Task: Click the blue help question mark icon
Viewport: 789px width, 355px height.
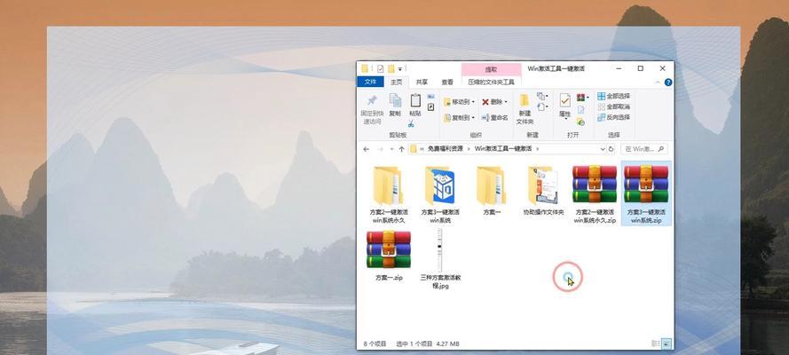Action: (x=668, y=82)
